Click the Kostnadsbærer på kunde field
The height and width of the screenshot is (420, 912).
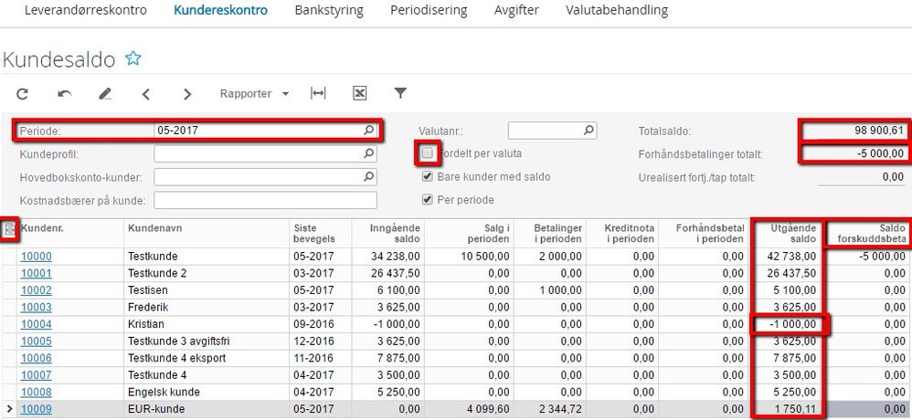(265, 201)
